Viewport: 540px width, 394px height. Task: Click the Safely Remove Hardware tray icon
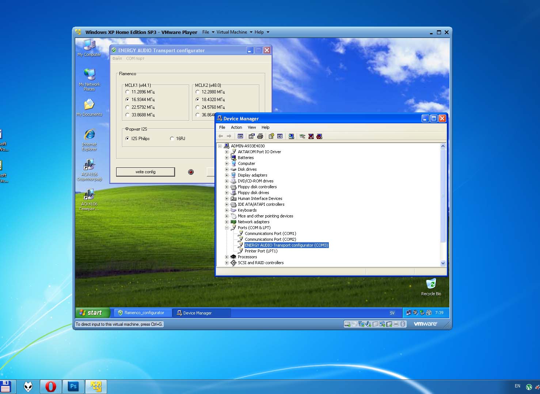[x=422, y=313]
